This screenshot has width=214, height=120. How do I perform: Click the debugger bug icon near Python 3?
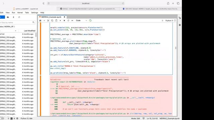coord(163,21)
